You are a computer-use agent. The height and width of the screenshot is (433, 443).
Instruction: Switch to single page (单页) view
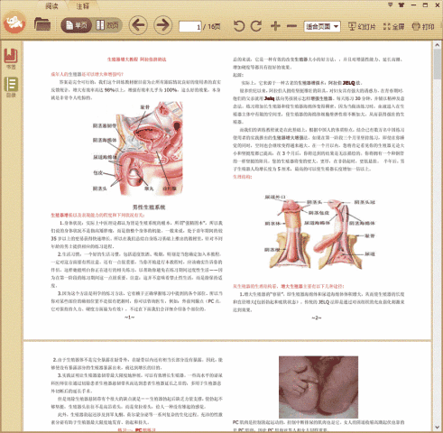click(x=77, y=25)
